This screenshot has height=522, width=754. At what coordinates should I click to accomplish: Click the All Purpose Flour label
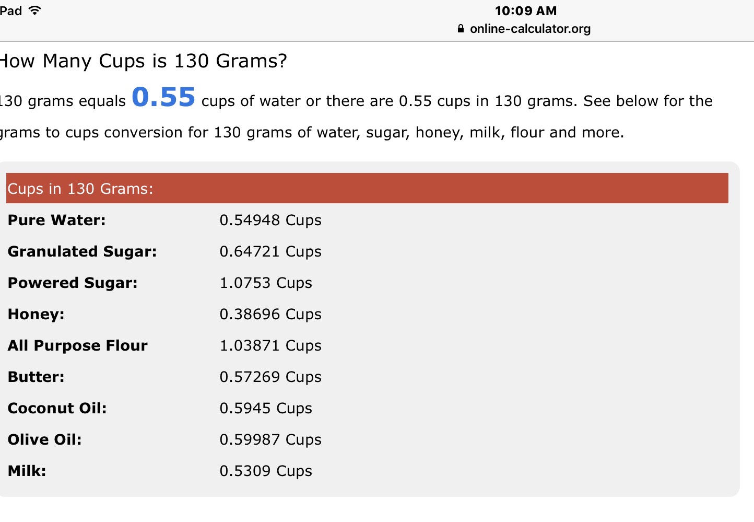77,345
